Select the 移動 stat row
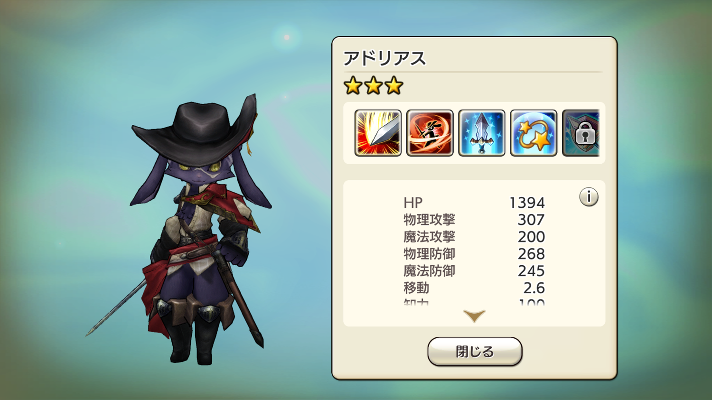Screen dimensions: 712x400 [474, 288]
